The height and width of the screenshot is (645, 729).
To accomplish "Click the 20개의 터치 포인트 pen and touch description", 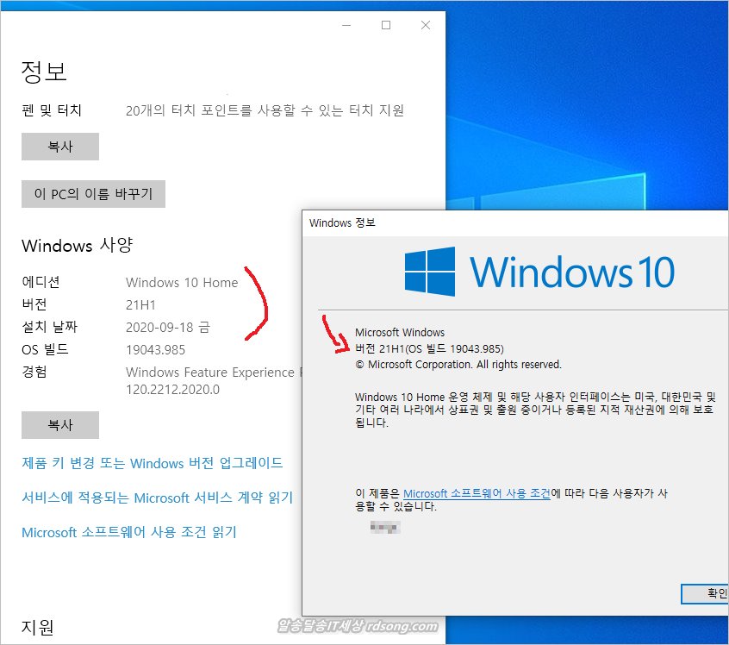I will [x=265, y=110].
